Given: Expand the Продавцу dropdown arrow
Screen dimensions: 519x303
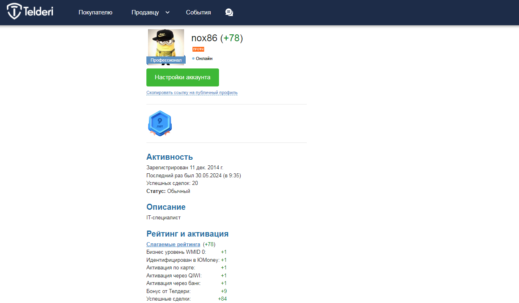Looking at the screenshot, I should pos(168,12).
